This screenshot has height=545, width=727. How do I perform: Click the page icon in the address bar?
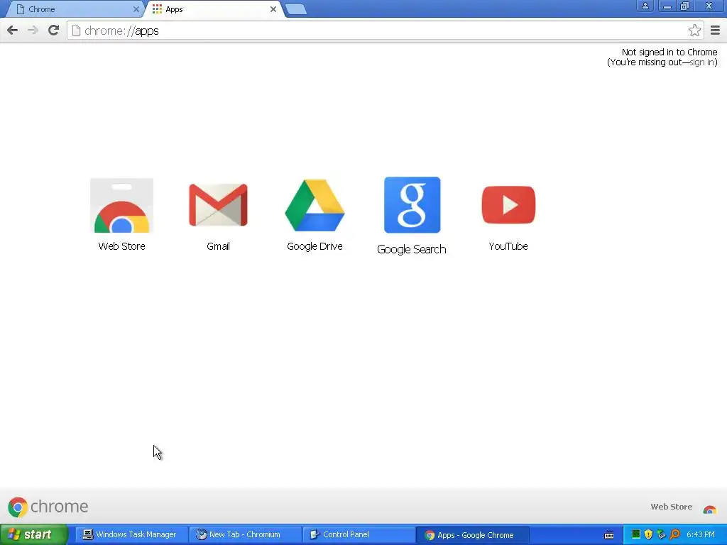(77, 31)
